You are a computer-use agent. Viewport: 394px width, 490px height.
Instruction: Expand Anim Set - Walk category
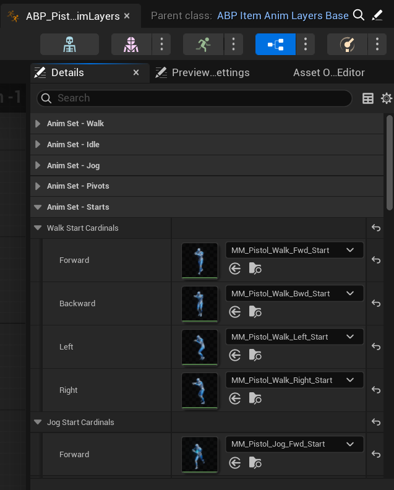tap(38, 124)
